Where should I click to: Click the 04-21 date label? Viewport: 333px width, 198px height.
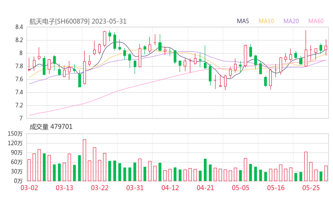(205, 188)
